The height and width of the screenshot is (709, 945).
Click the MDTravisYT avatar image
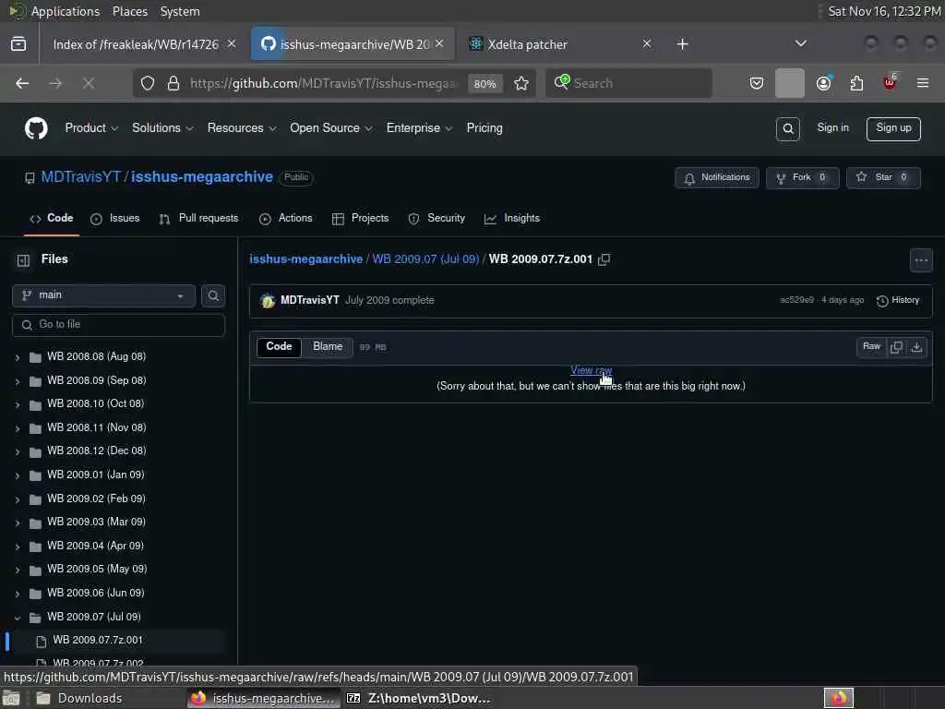pyautogui.click(x=268, y=300)
